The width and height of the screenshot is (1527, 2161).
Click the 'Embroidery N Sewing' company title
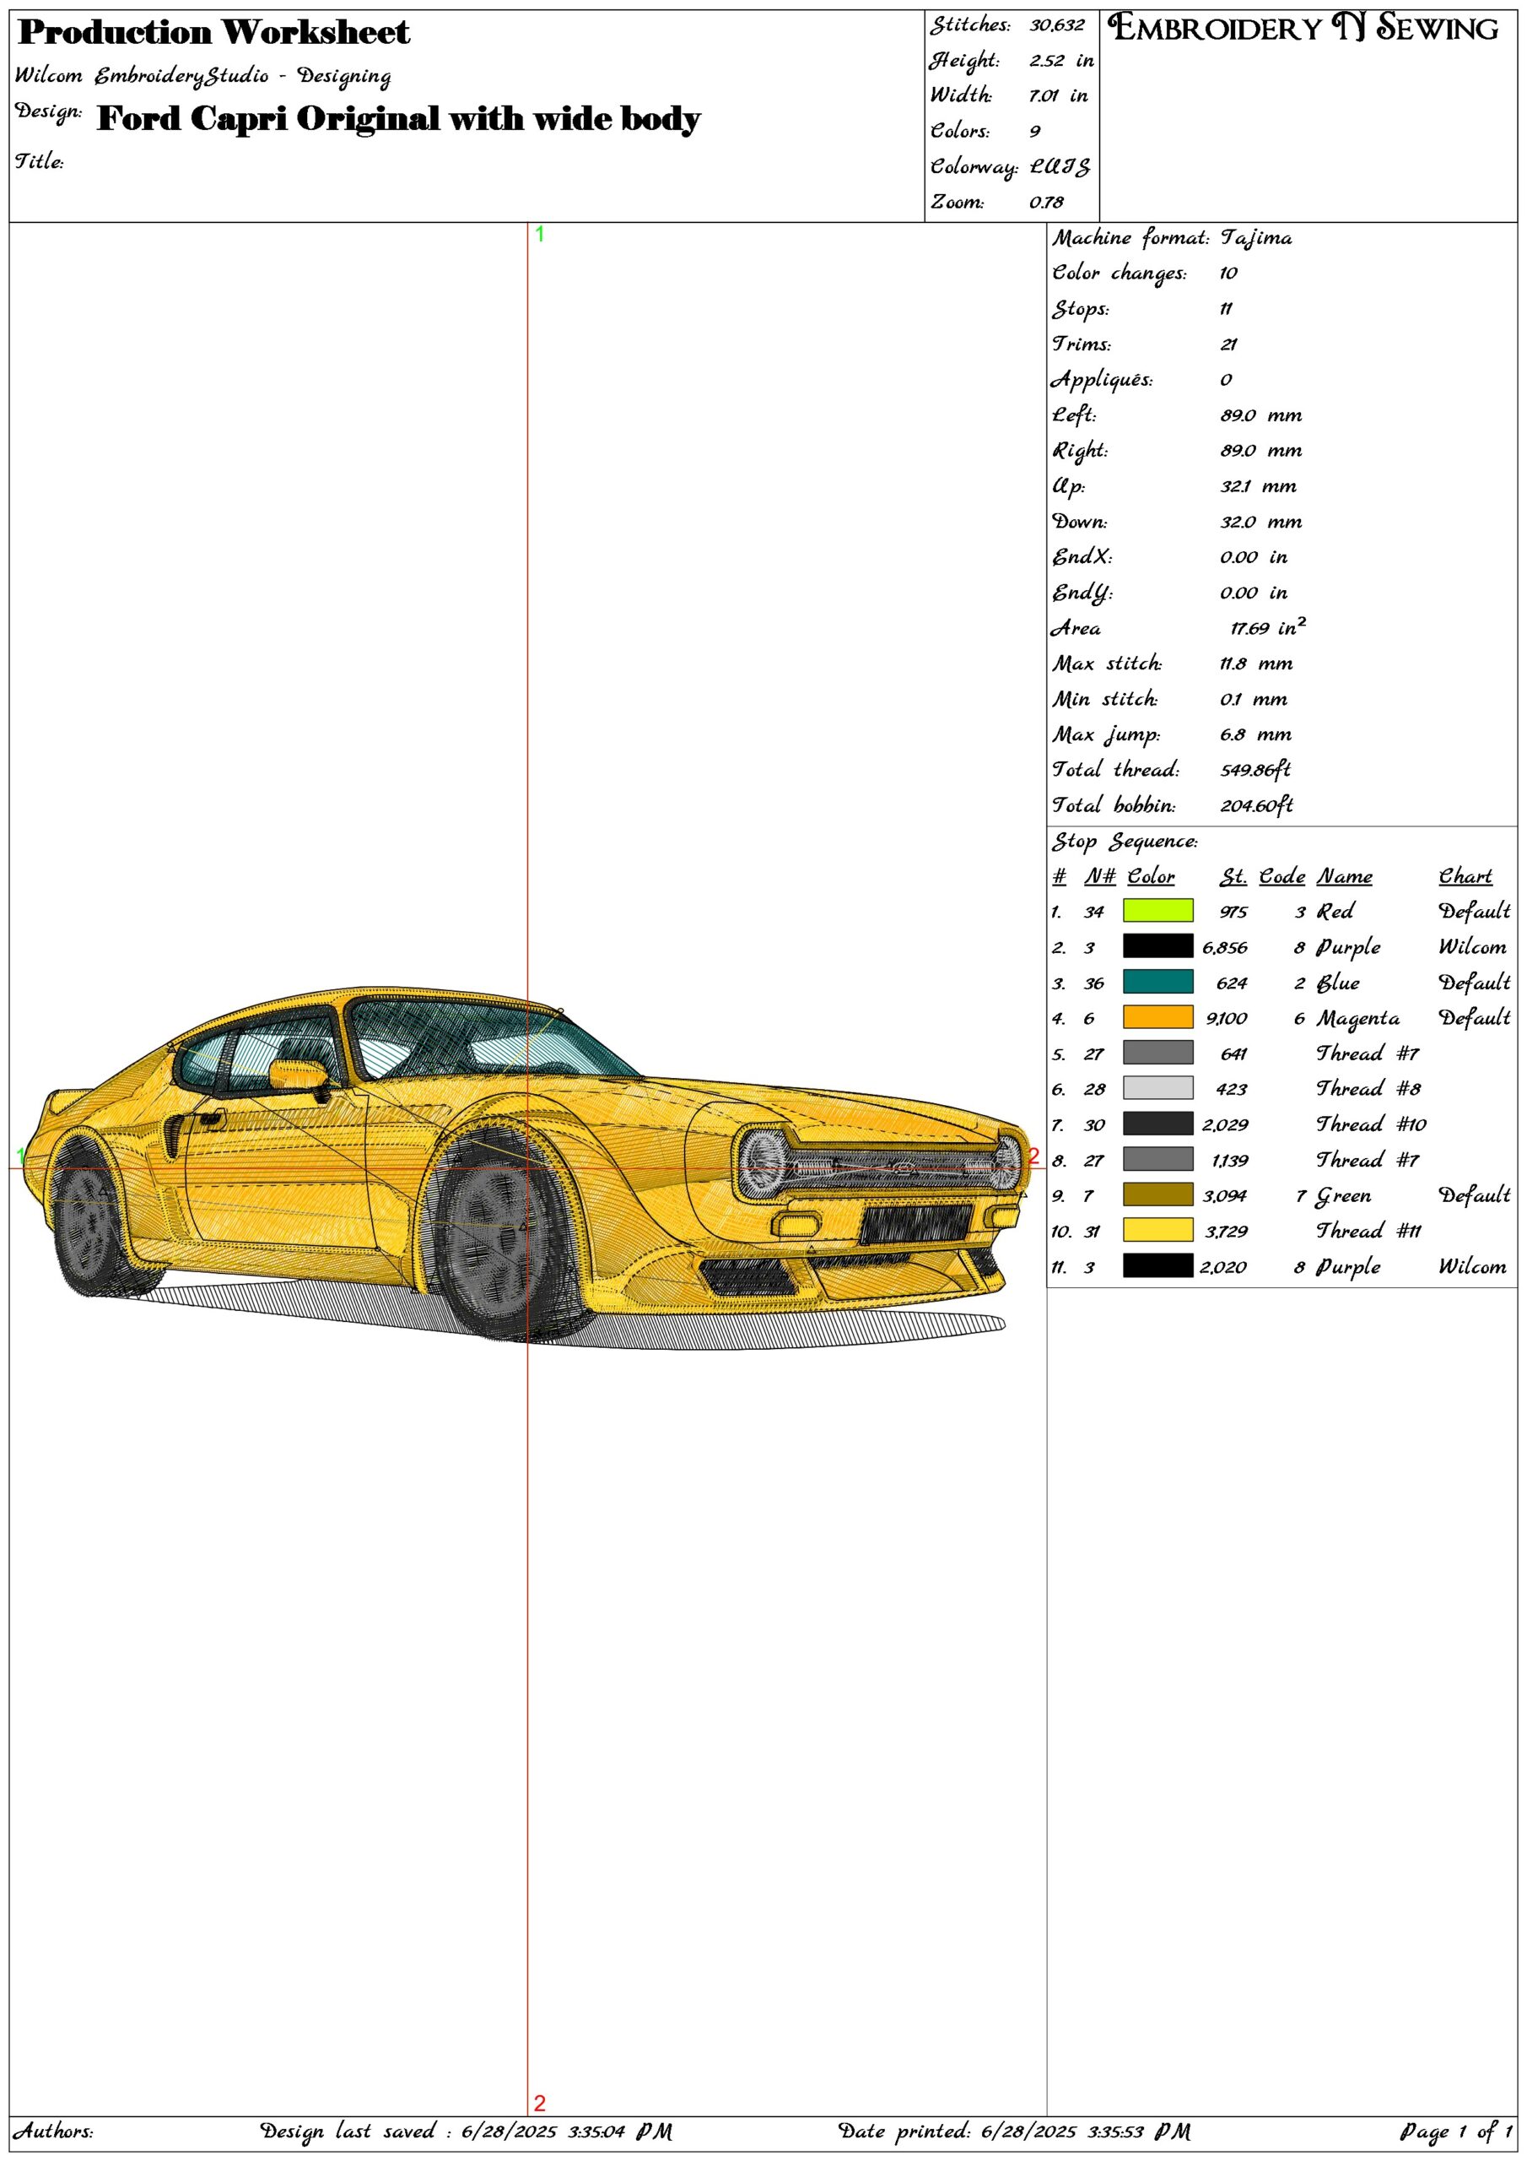[x=1303, y=28]
